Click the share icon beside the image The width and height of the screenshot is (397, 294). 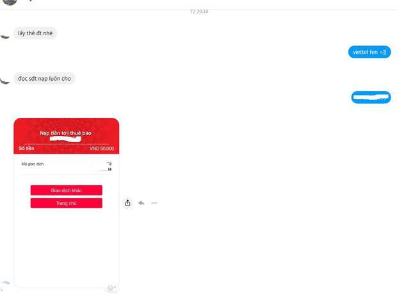pyautogui.click(x=127, y=203)
